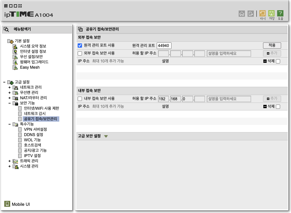Expand the 트래픽 관리 tree node
The height and width of the screenshot is (213, 291).
[x=10, y=161]
